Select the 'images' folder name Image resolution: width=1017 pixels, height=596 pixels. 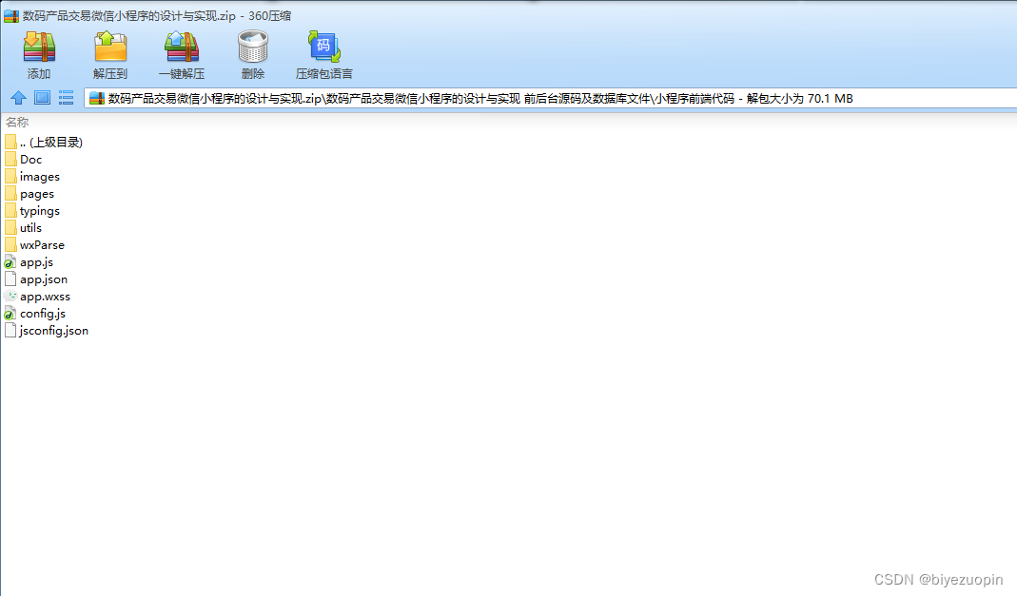click(40, 176)
